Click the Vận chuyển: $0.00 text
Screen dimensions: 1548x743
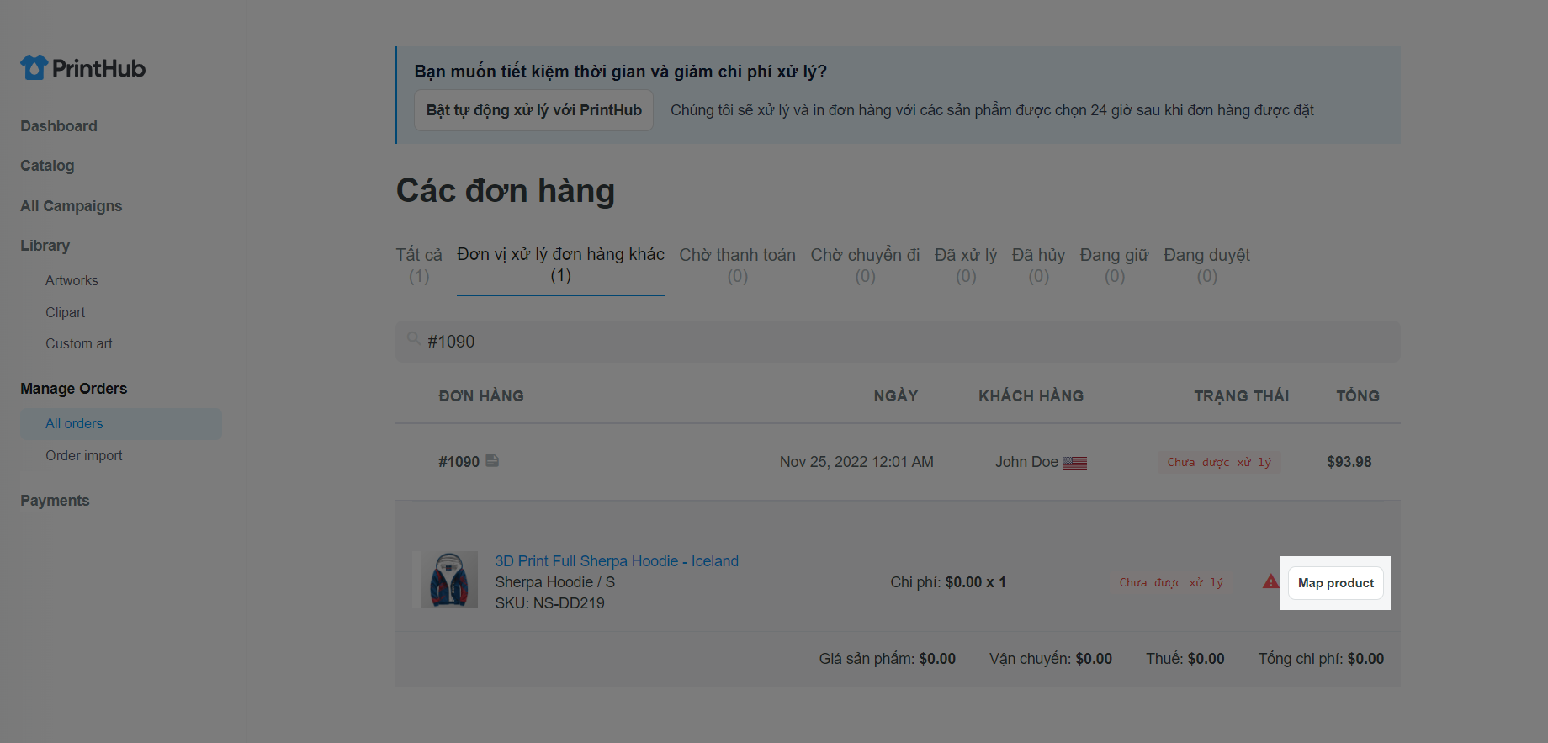coord(1051,659)
